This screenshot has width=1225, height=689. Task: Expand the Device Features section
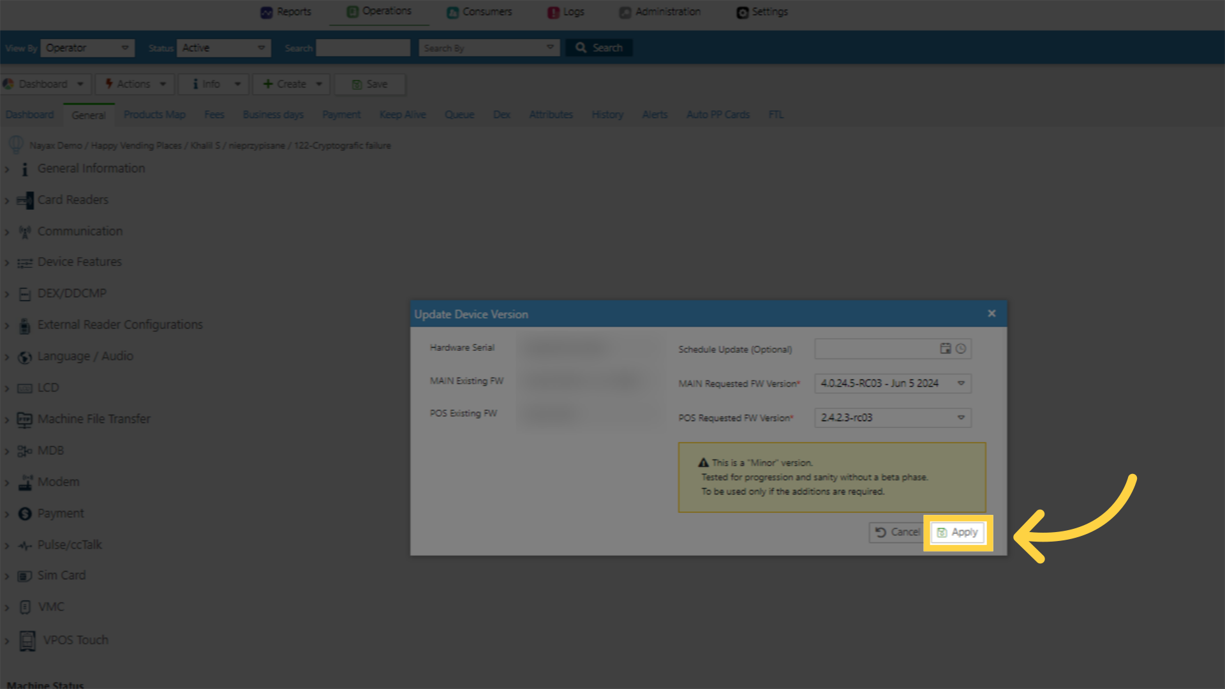(7, 263)
